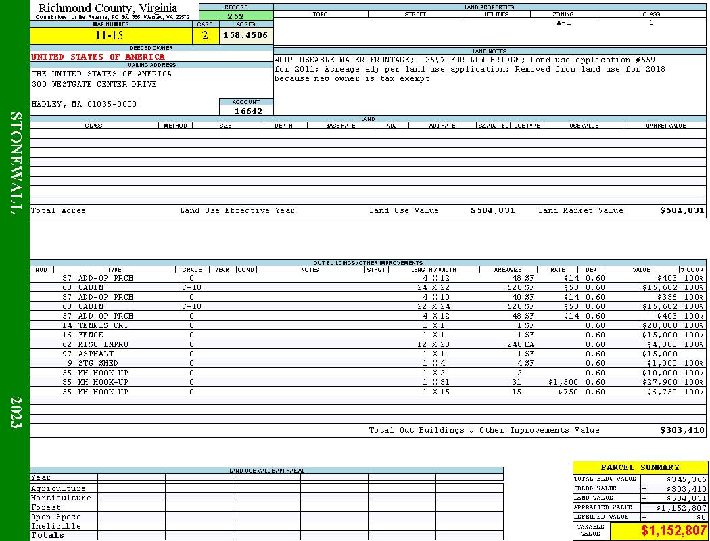The height and width of the screenshot is (541, 710).
Task: Click the $6,750 MH HOOK-UP value
Action: (662, 392)
